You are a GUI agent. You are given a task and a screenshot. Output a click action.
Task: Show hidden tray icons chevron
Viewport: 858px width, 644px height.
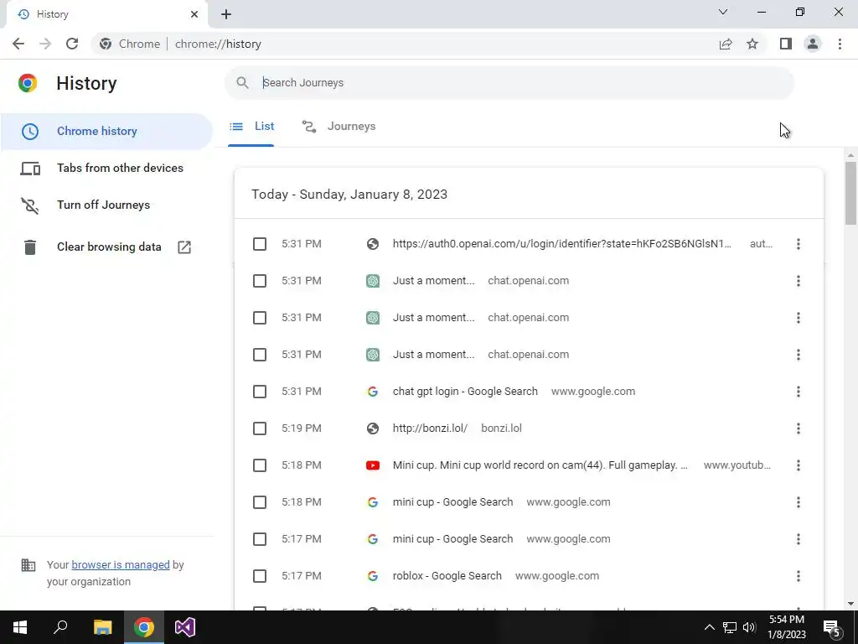tap(709, 627)
